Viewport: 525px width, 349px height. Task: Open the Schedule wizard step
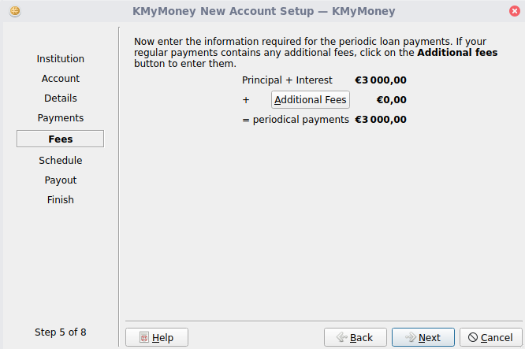pos(61,160)
